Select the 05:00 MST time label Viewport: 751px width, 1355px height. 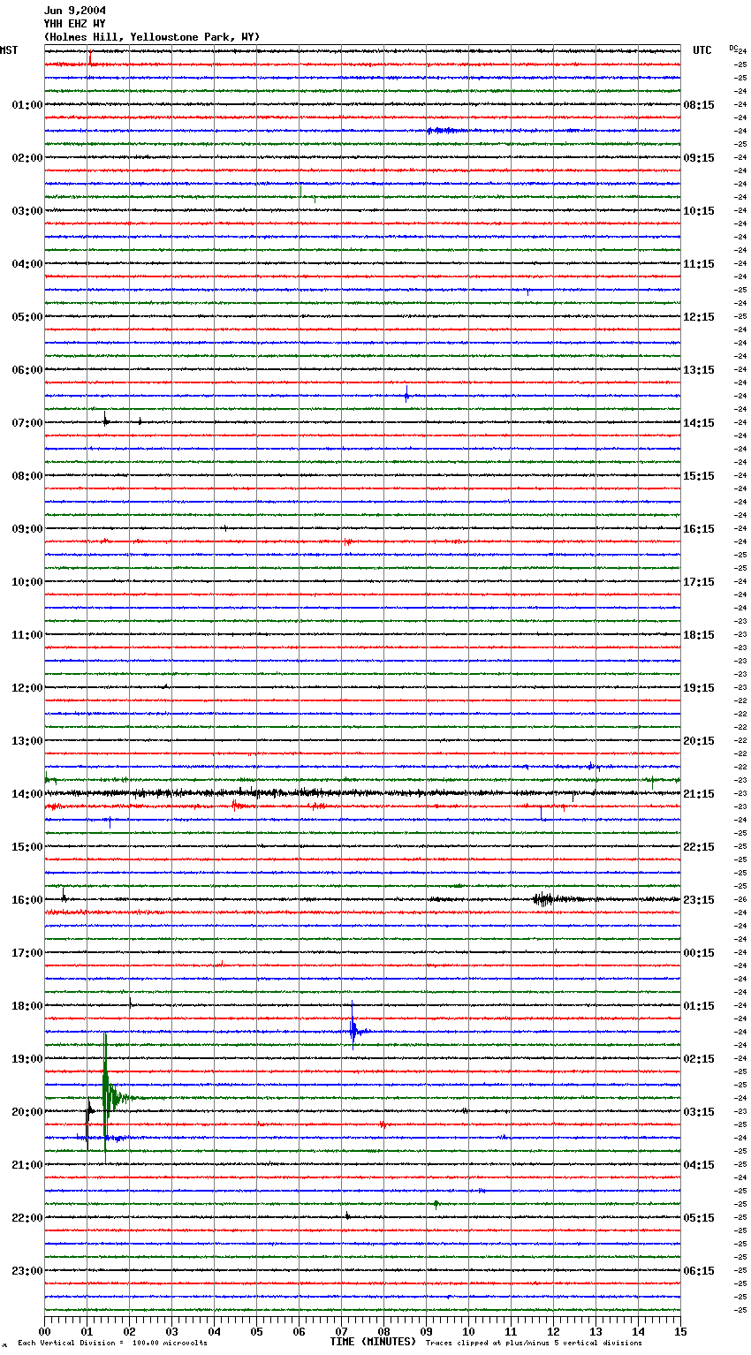(x=27, y=317)
